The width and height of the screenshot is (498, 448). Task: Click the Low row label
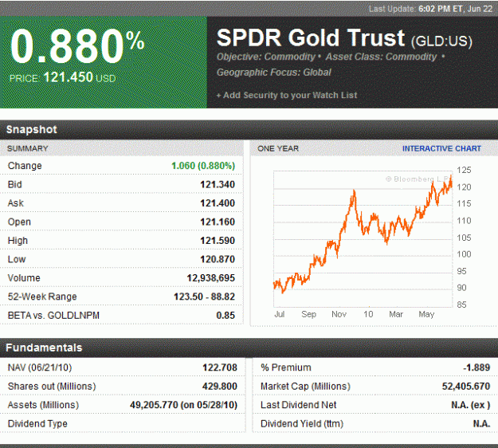pos(17,259)
